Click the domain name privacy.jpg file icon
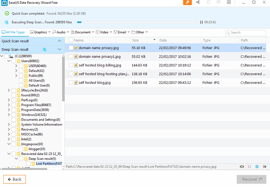Screen dimensions: 270x187 point(76,48)
